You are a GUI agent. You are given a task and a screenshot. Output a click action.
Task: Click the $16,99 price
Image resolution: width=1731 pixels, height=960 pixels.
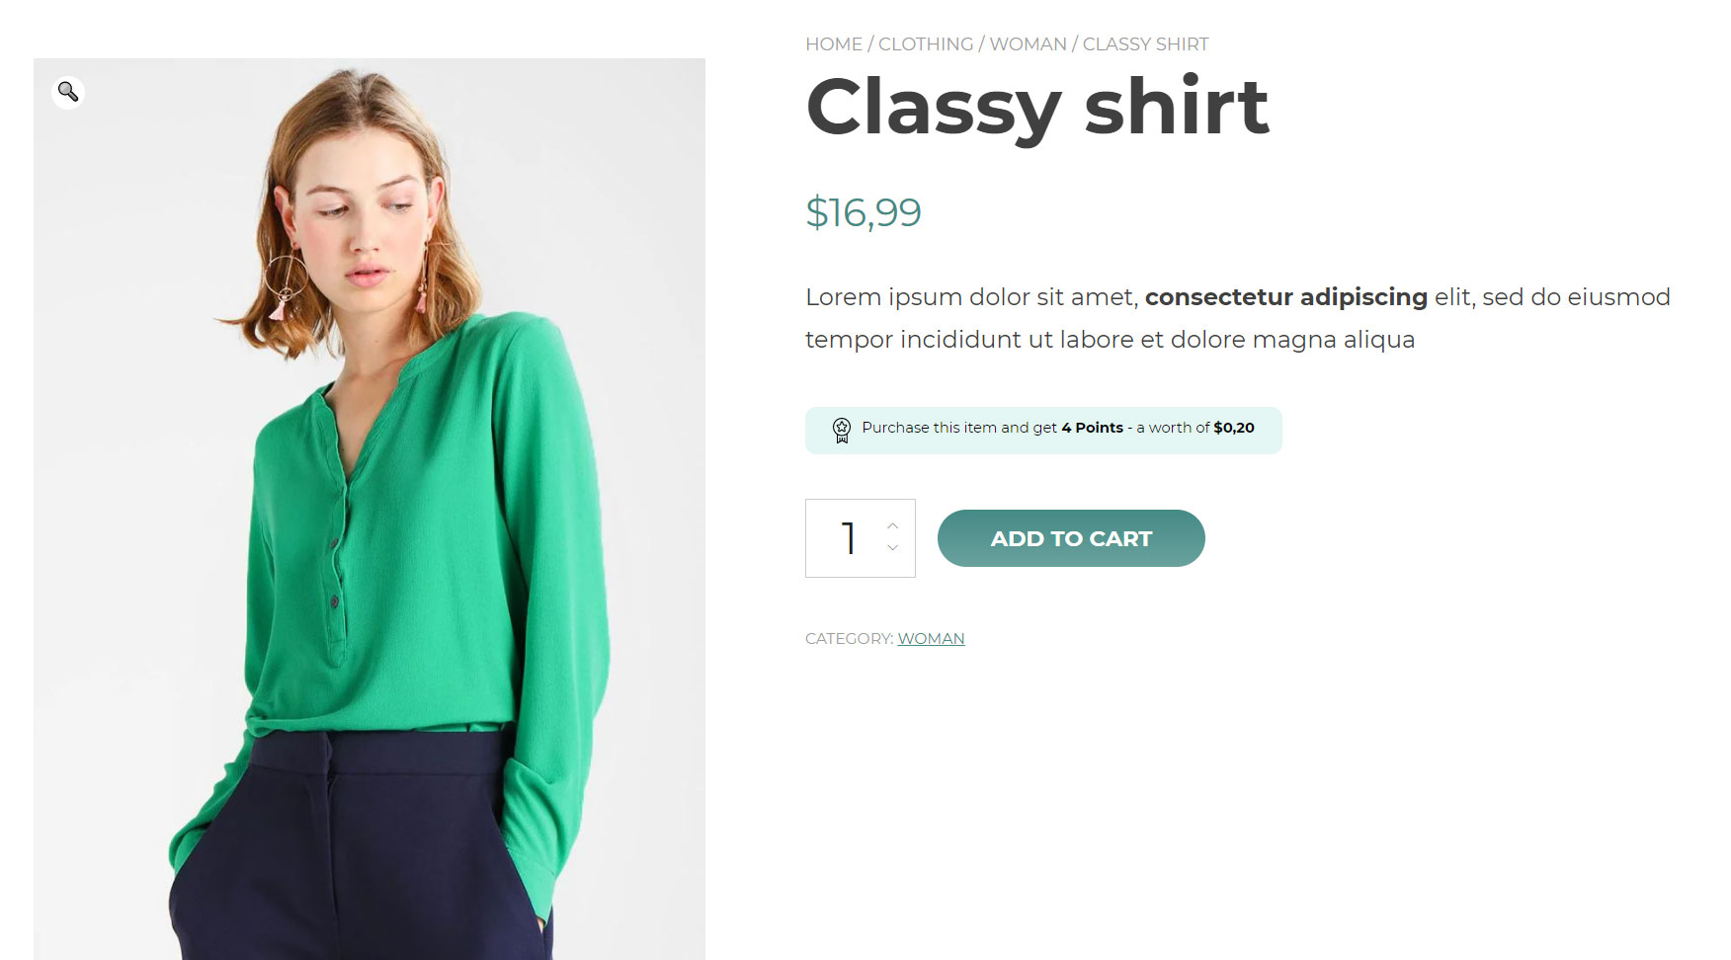(863, 212)
